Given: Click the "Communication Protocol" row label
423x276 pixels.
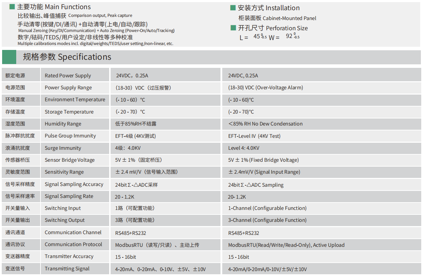Looking at the screenshot, I should (x=73, y=244).
